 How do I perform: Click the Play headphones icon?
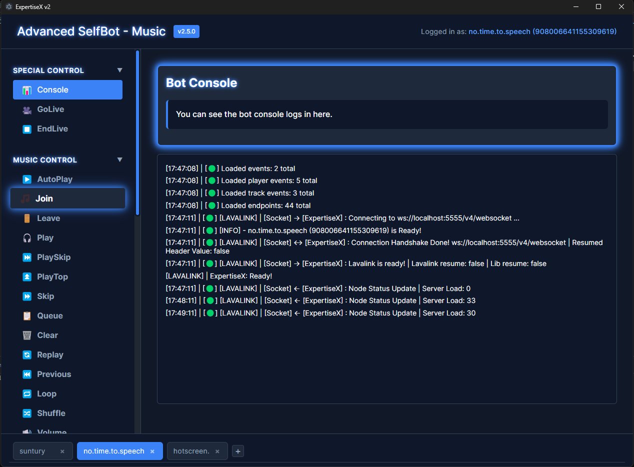[27, 238]
